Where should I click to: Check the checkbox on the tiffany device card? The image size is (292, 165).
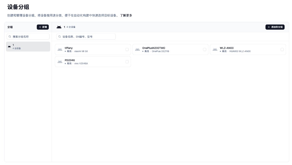(127, 49)
